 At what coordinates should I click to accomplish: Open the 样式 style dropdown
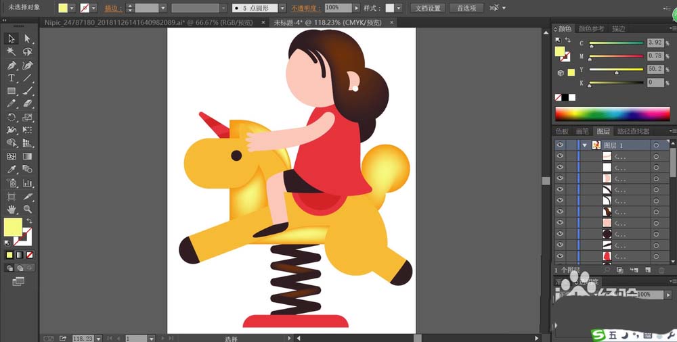(399, 8)
